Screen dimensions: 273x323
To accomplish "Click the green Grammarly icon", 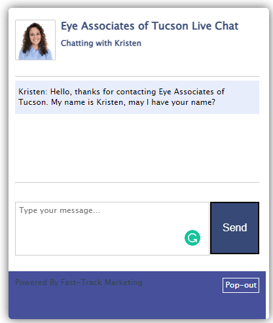I will point(192,238).
